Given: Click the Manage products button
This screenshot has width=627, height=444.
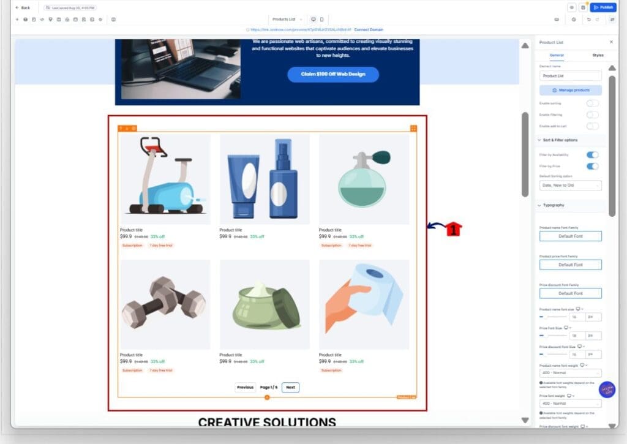Looking at the screenshot, I should 570,91.
